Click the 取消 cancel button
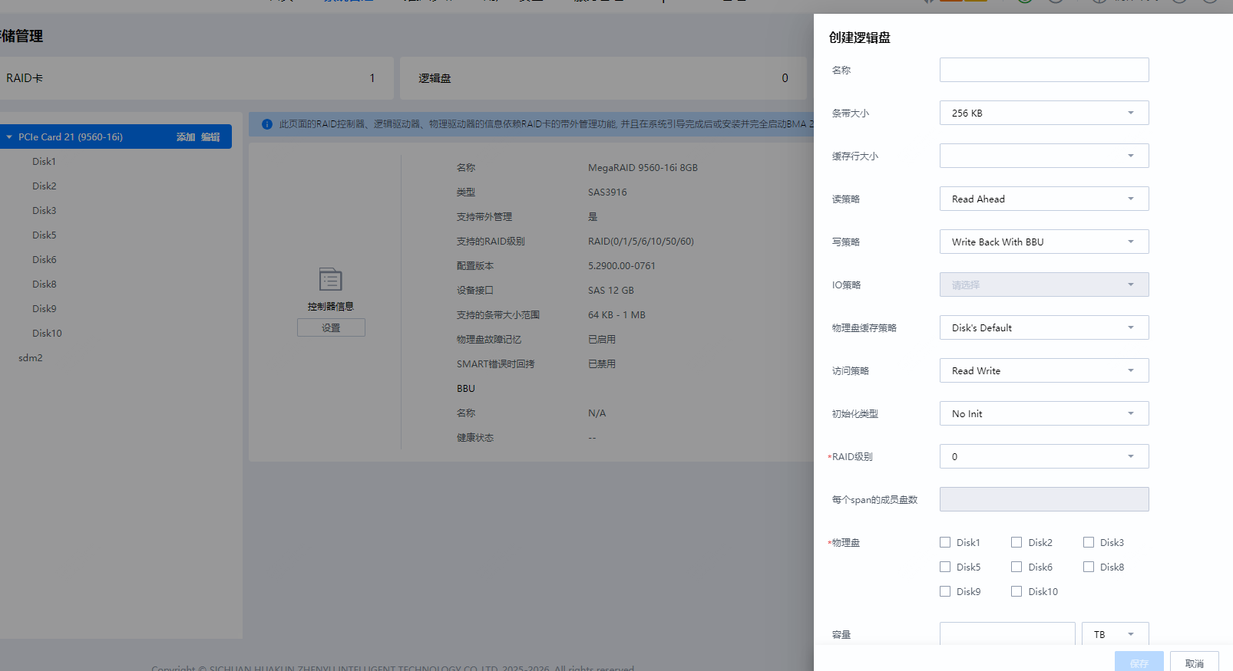 [x=1195, y=663]
